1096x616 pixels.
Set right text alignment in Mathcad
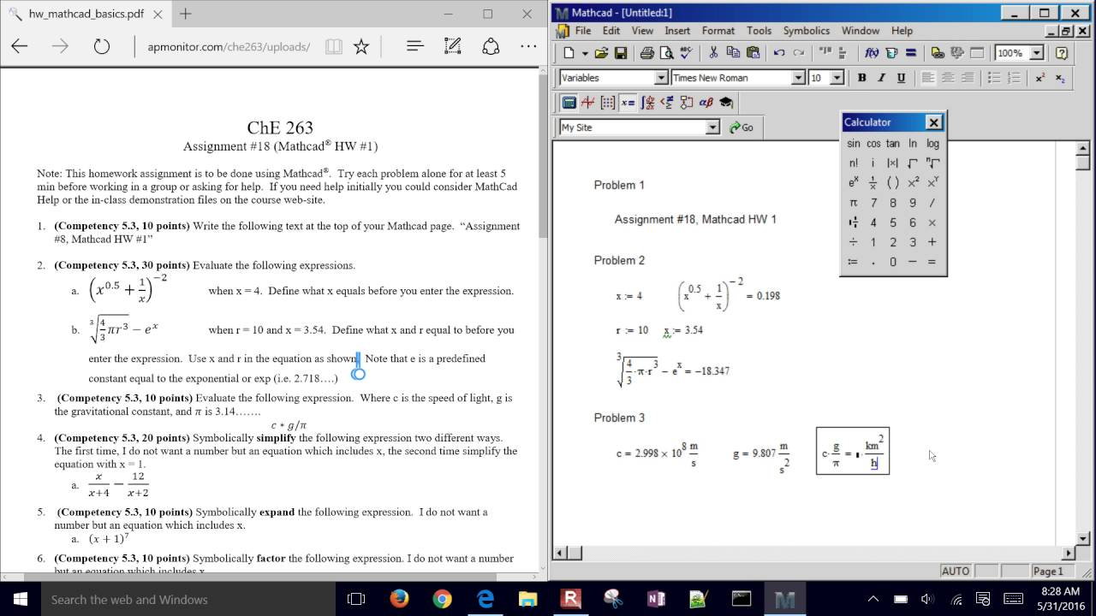[968, 78]
